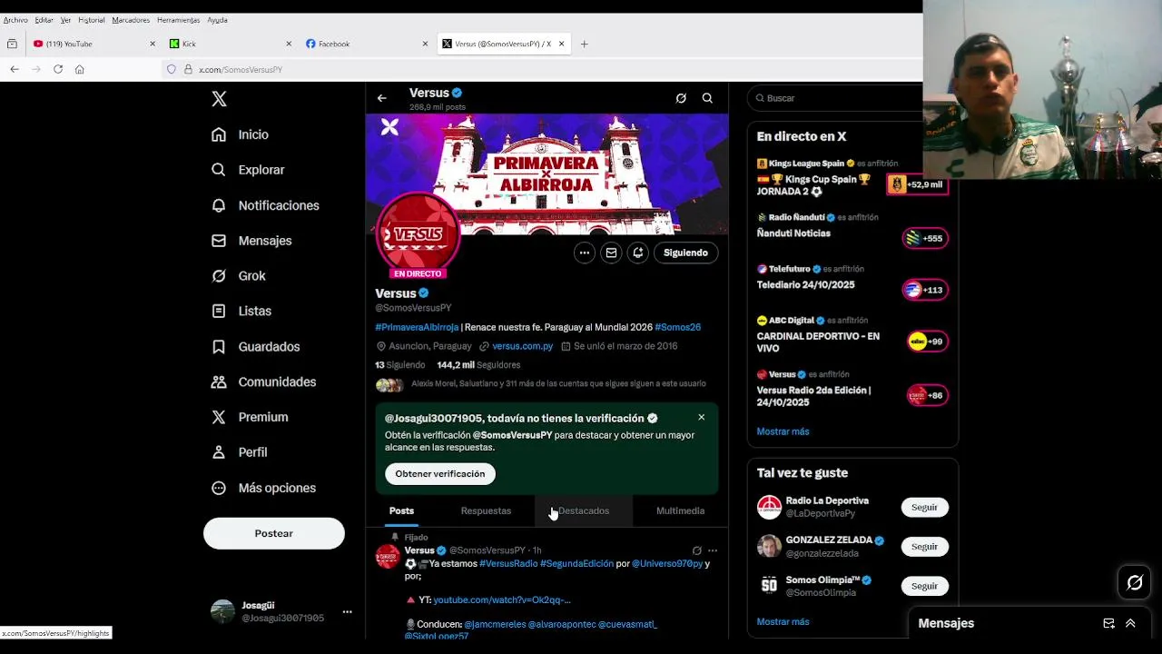Viewport: 1162px width, 654px height.
Task: Open pinned post more-options ellipsis
Action: 713,550
